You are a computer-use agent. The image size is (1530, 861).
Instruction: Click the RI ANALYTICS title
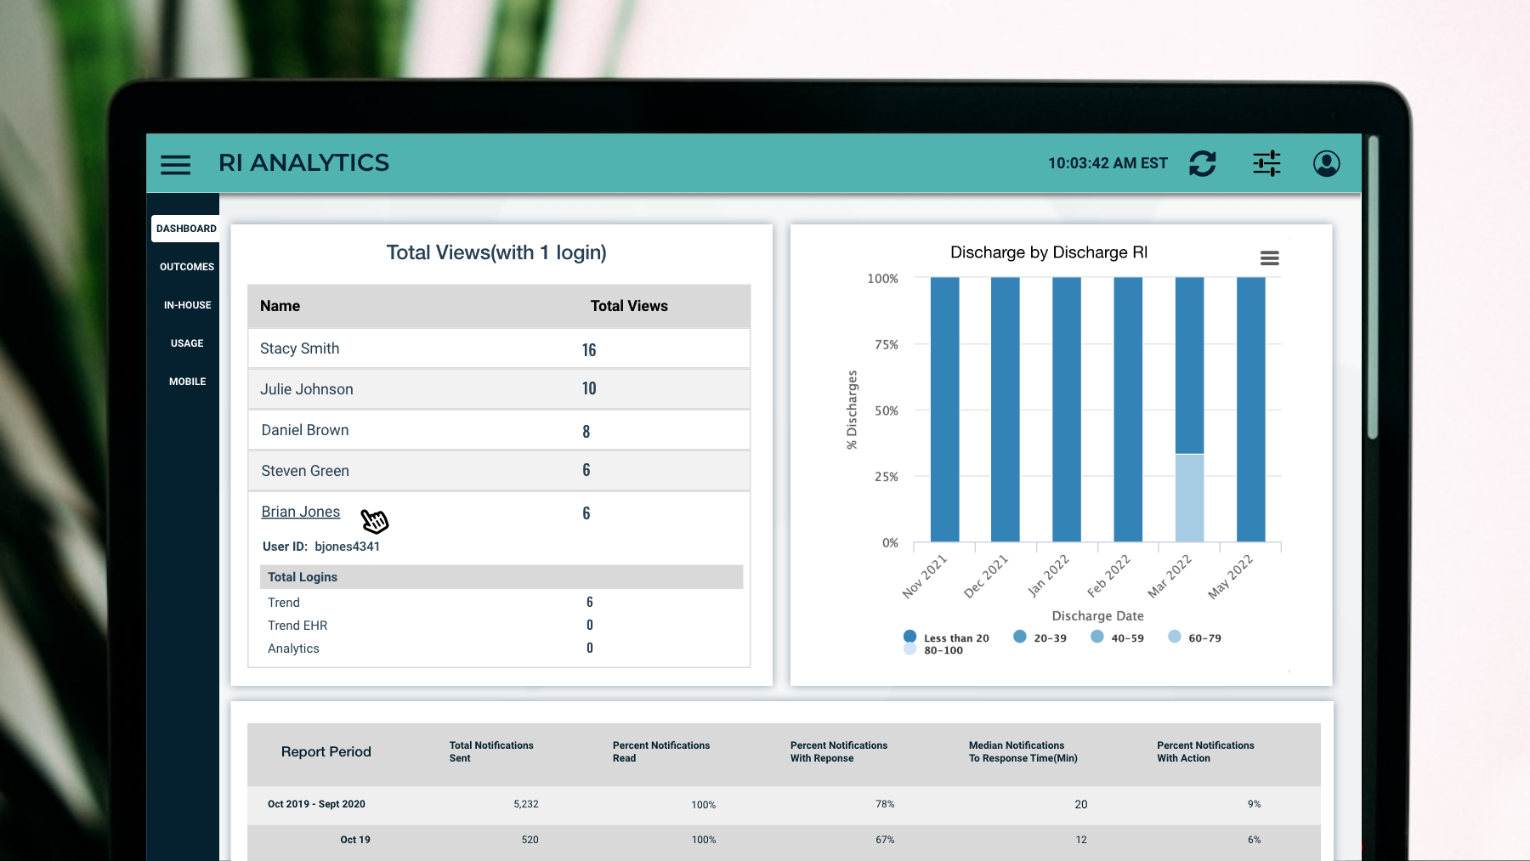304,162
